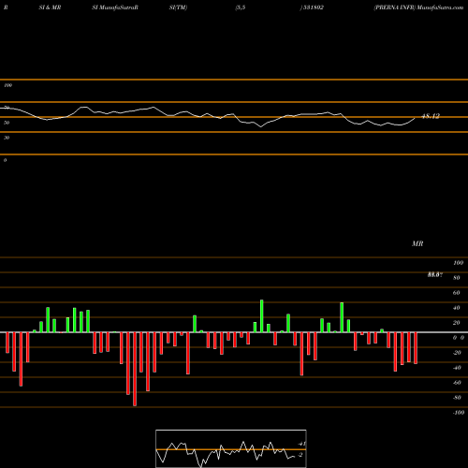Click the RSI axis label 0
Viewport: 468px width, 468px height.
click(x=5, y=160)
